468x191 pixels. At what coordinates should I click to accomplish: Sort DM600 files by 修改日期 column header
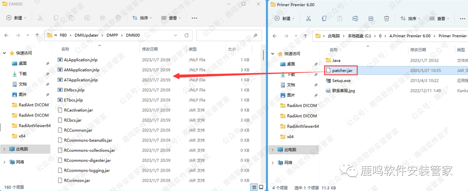tap(150, 49)
